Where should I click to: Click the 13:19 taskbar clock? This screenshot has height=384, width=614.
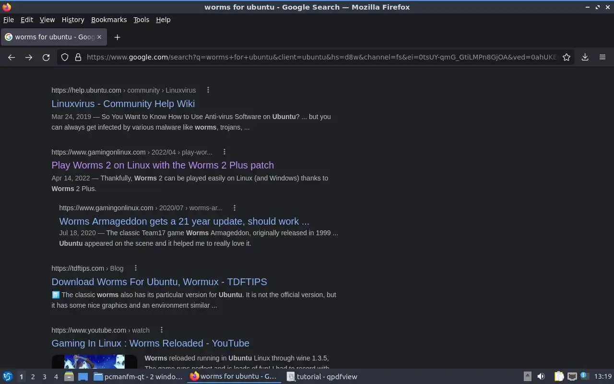[602, 377]
